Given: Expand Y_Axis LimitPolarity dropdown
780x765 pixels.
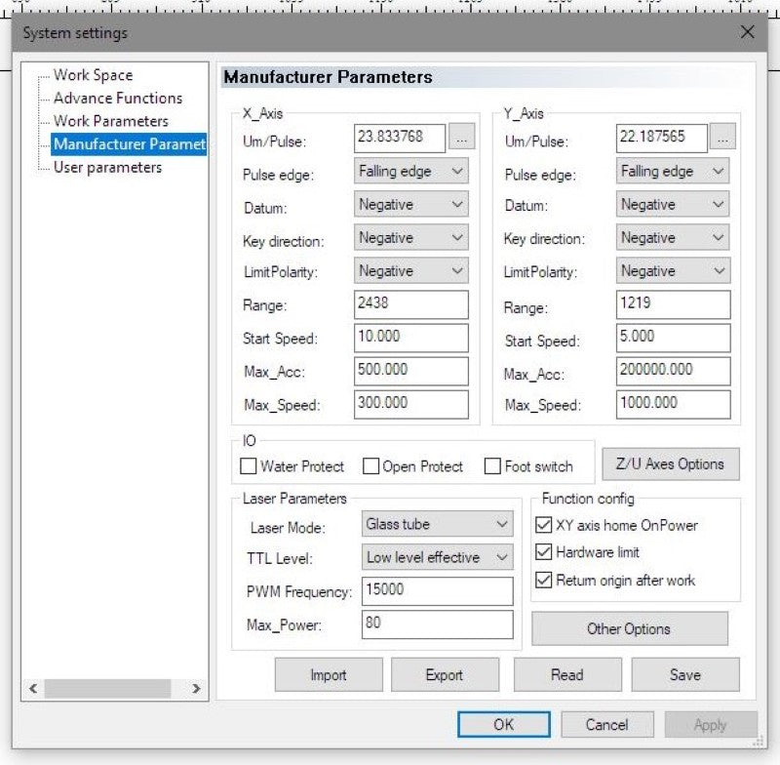Looking at the screenshot, I should tap(674, 270).
